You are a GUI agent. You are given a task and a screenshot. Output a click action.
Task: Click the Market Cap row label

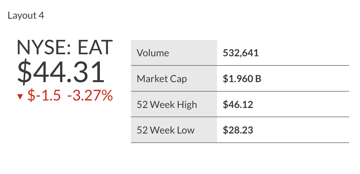(162, 79)
